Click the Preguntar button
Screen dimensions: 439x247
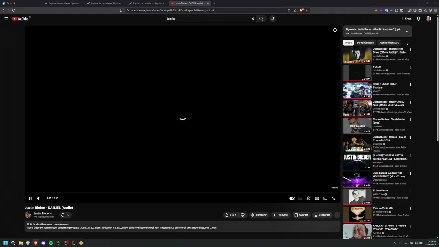281,215
